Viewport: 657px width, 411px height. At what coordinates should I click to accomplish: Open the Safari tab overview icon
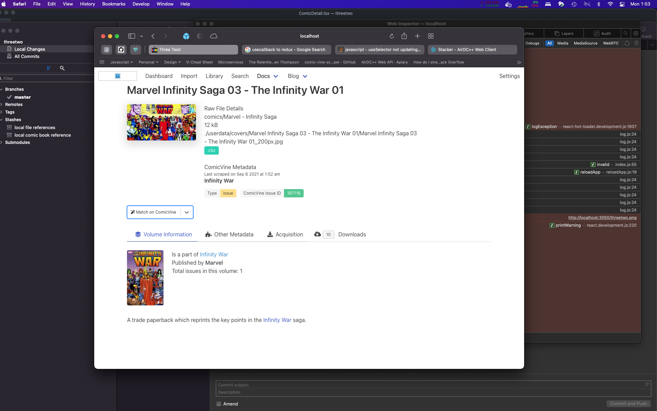pyautogui.click(x=431, y=36)
